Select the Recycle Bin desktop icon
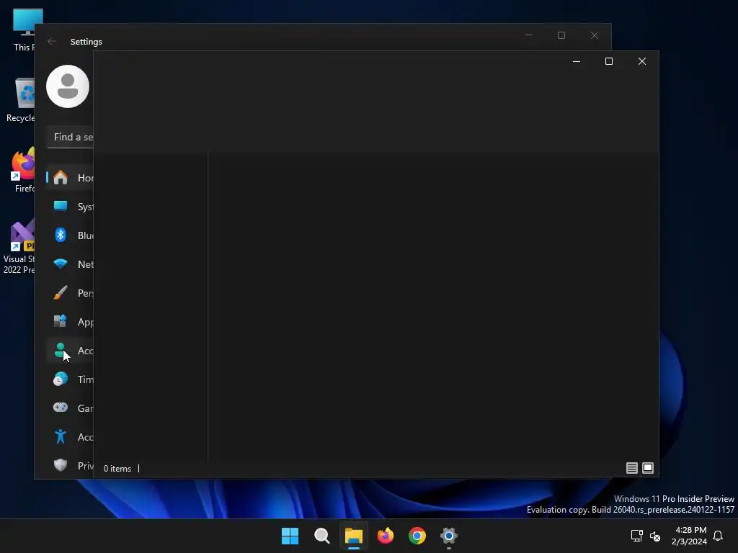The height and width of the screenshot is (553, 738). (x=20, y=99)
